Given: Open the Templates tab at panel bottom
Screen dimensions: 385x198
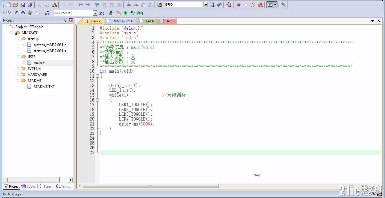Looking at the screenshot, I should [64, 186].
